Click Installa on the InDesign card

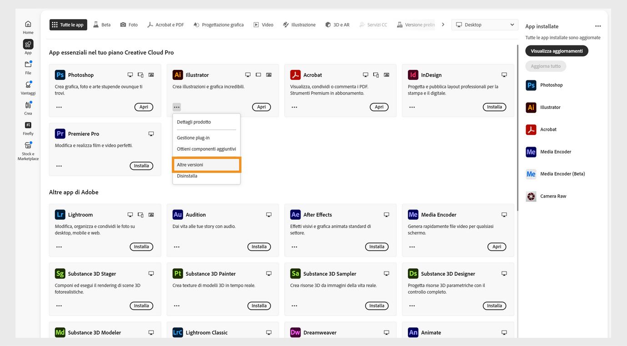point(494,107)
